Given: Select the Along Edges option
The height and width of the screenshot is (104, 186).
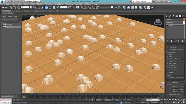Looking at the screenshot, I should 168,63.
